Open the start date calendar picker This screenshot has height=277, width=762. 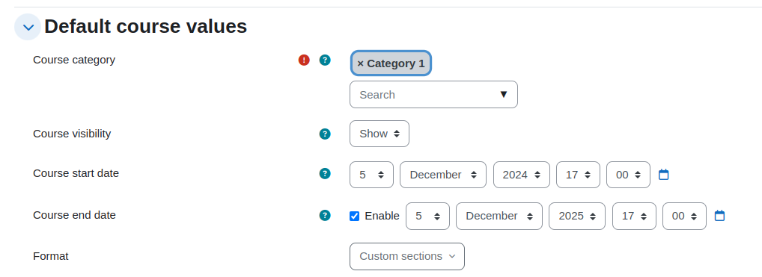point(663,175)
